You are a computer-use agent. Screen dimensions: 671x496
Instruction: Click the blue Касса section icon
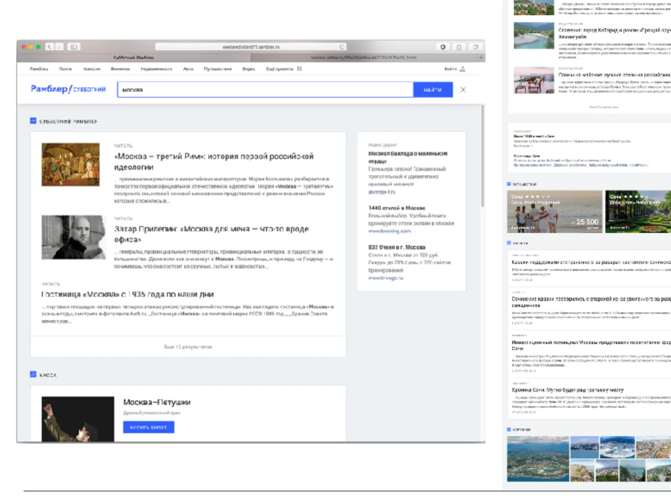33,374
